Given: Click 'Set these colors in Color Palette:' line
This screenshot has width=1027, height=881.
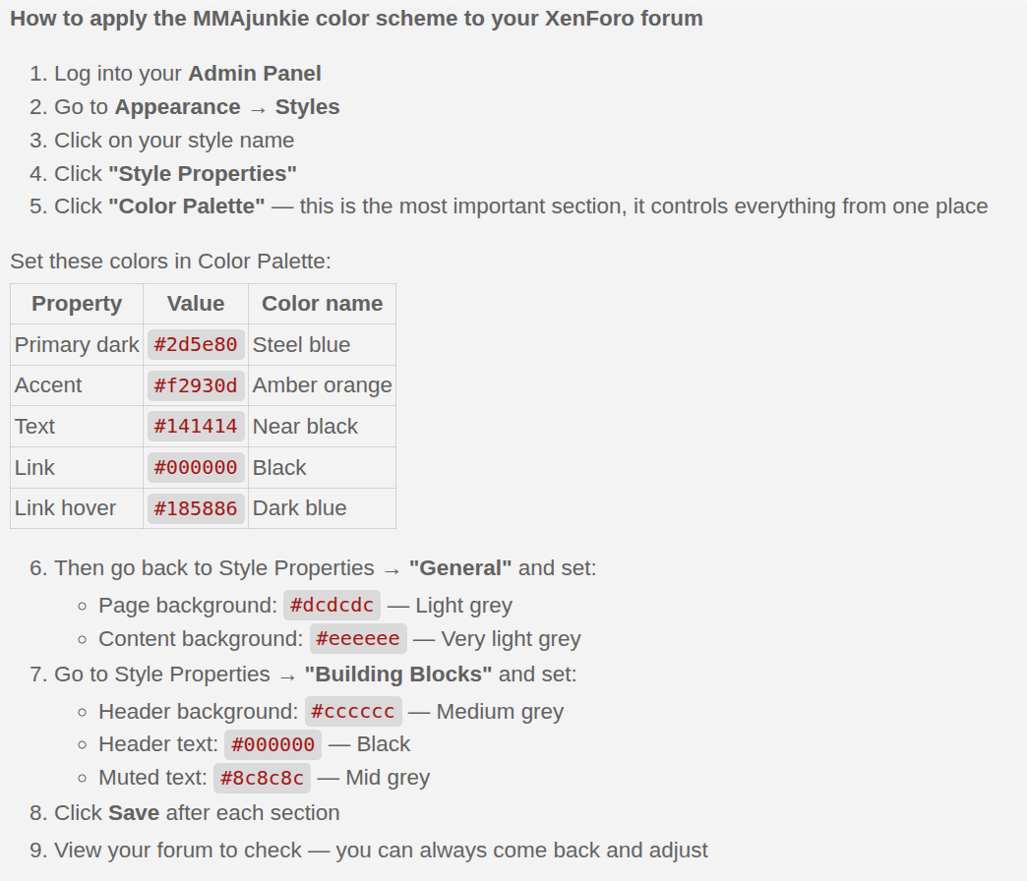Looking at the screenshot, I should (x=170, y=262).
